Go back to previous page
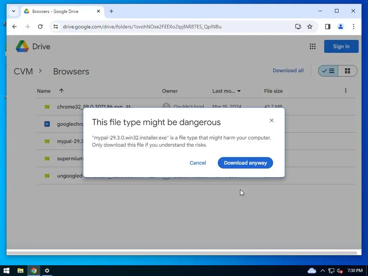 [14, 27]
